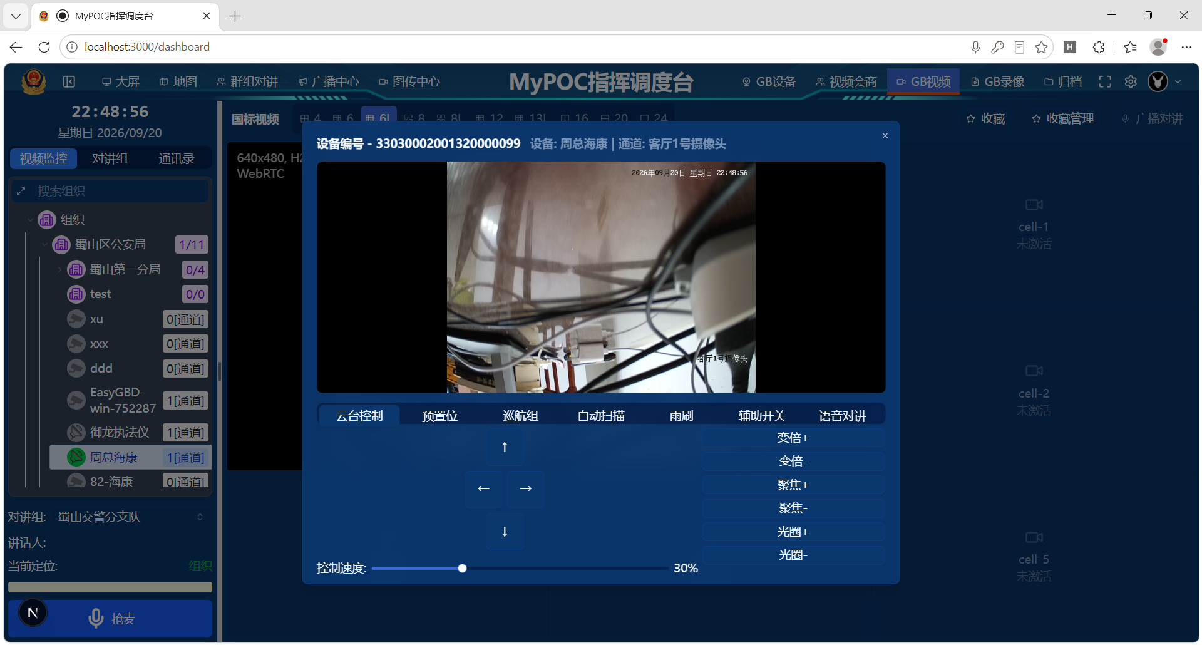The width and height of the screenshot is (1202, 645).
Task: Open the 视频会商 menu item
Action: point(846,81)
